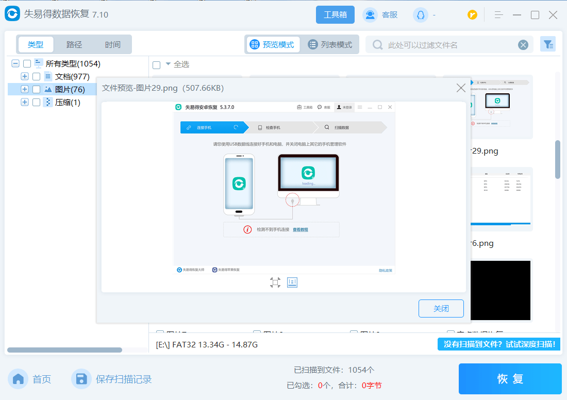Expand the 压缩(1) tree node
Viewport: 567px width, 400px height.
25,103
